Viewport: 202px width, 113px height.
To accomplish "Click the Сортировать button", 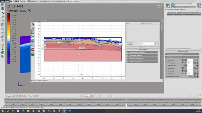I will (143, 49).
